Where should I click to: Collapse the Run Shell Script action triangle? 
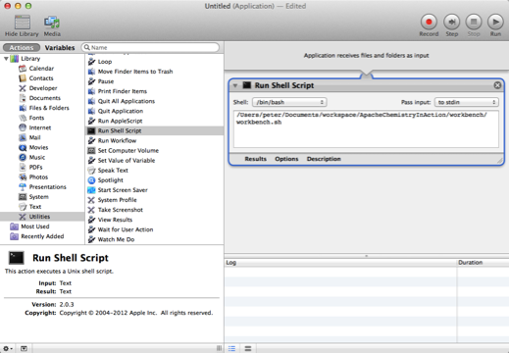click(x=235, y=85)
